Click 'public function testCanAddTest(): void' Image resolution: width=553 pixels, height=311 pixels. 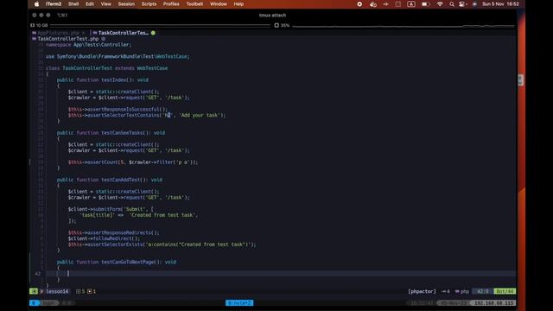(x=110, y=180)
